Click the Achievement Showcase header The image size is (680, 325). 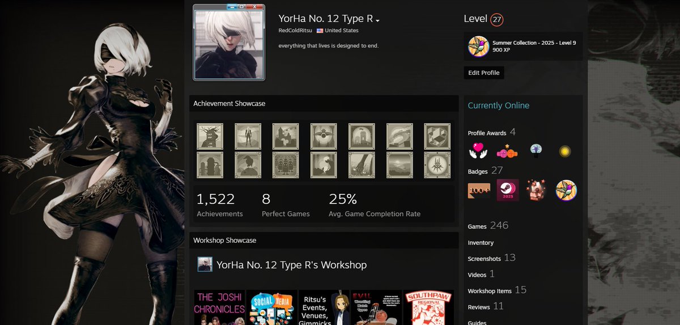324,104
